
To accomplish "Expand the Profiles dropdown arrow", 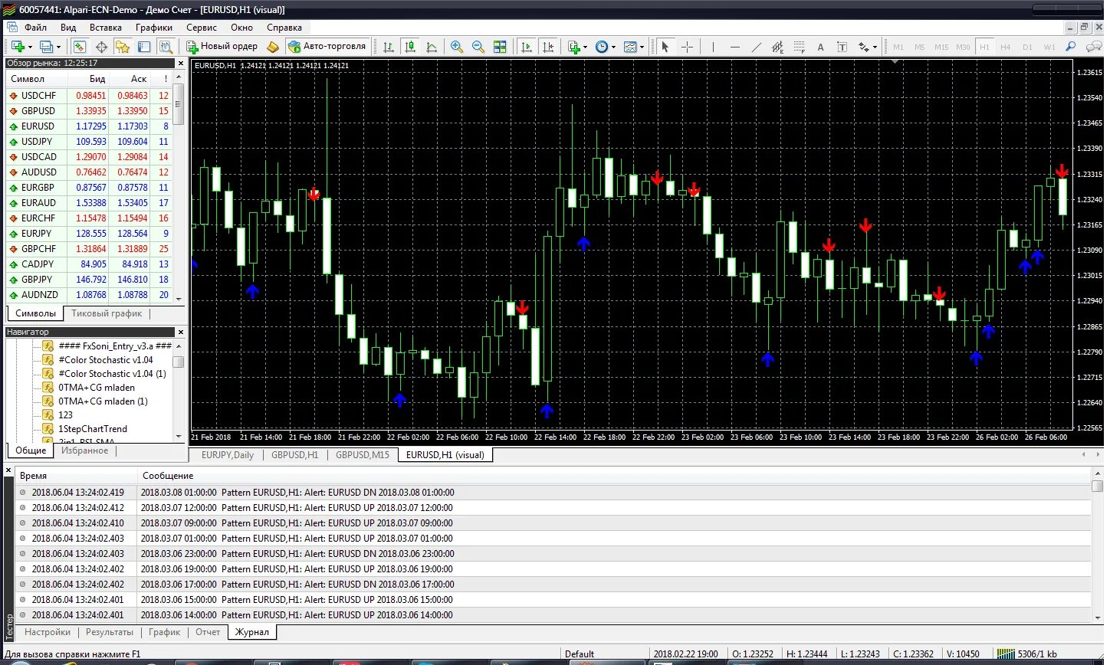I will click(58, 47).
